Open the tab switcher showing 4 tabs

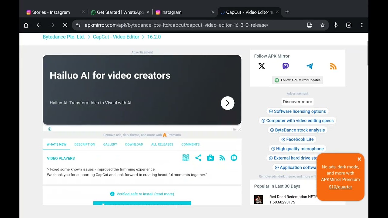click(x=349, y=25)
